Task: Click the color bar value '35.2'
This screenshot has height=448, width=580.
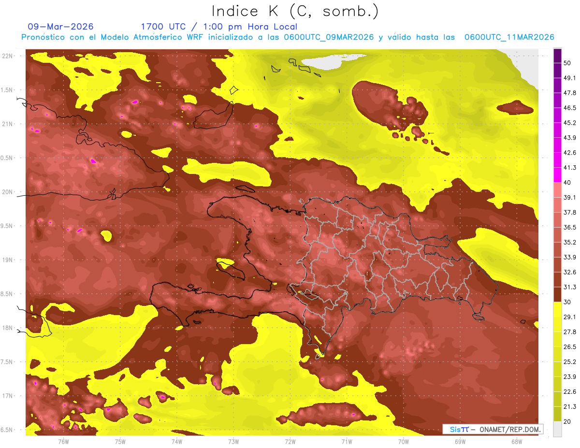Action: (x=570, y=242)
